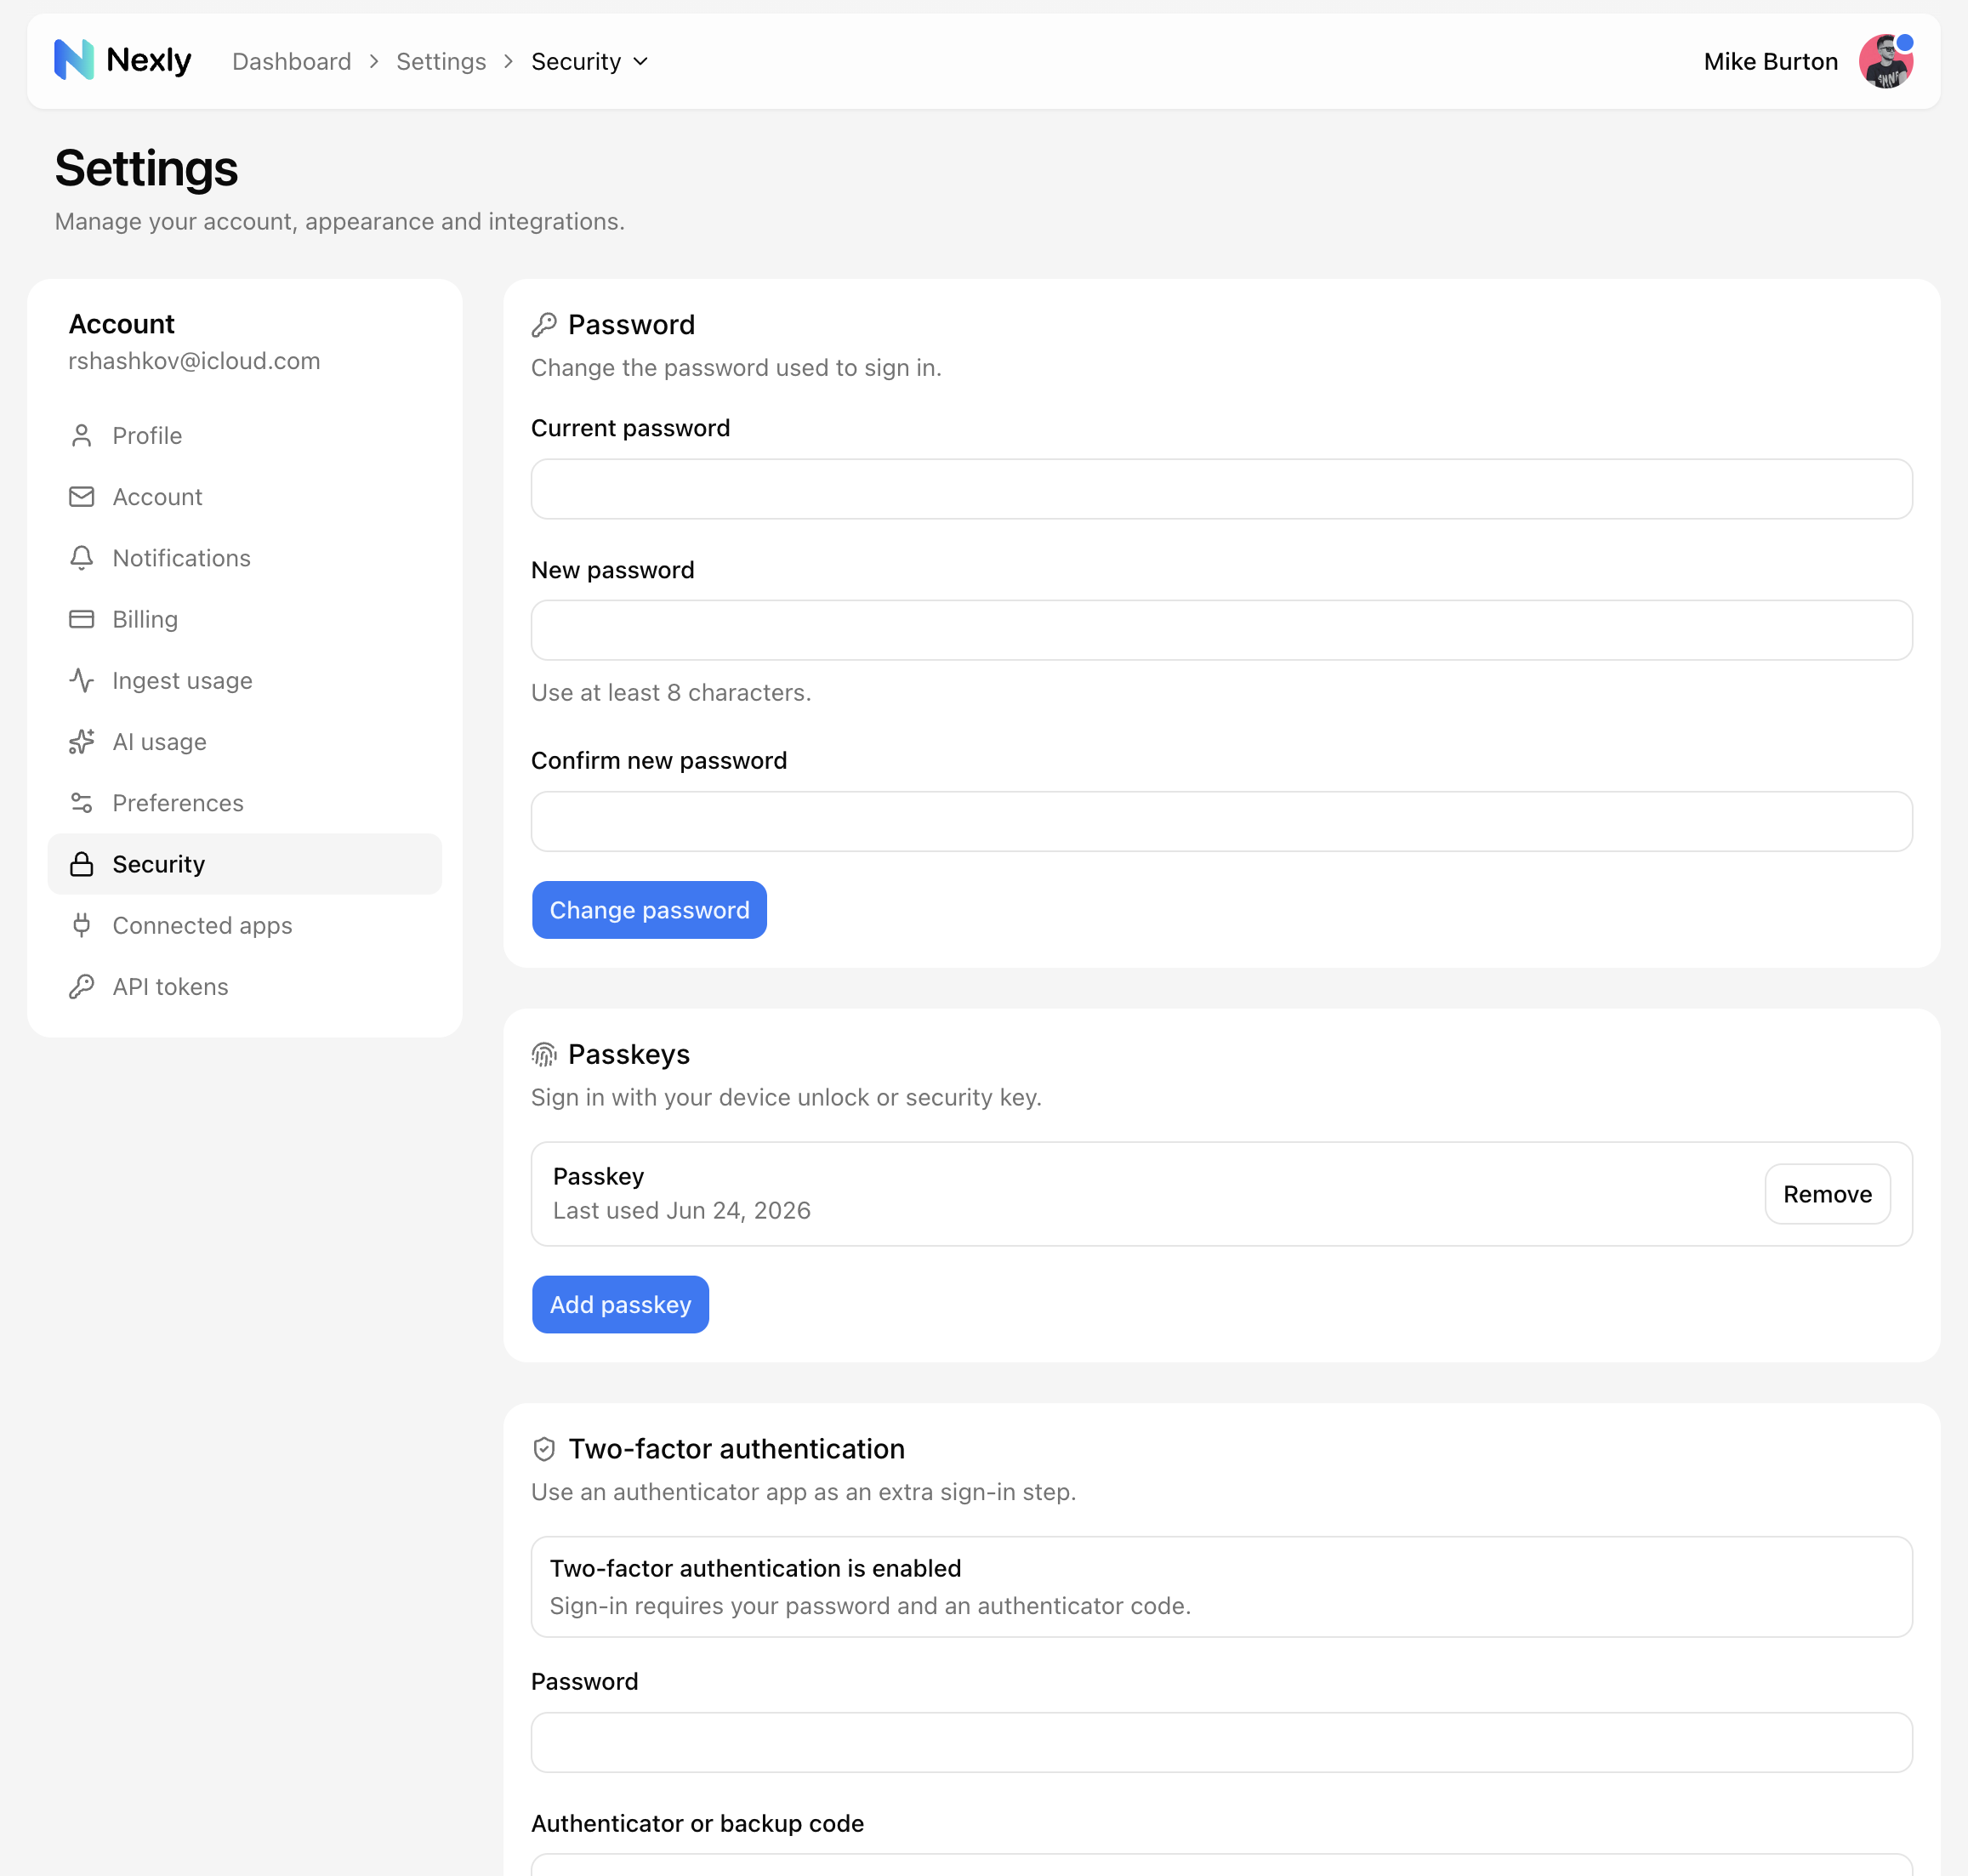1968x1876 pixels.
Task: Click the 'Use at least 8 characters.' hint
Action: (x=671, y=693)
